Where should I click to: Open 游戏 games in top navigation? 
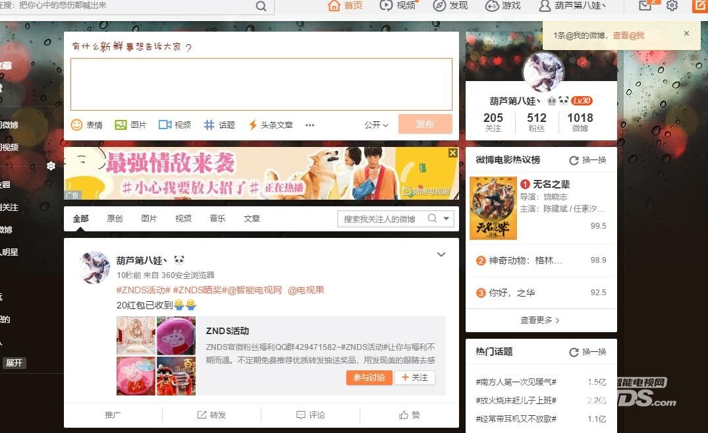click(x=503, y=5)
